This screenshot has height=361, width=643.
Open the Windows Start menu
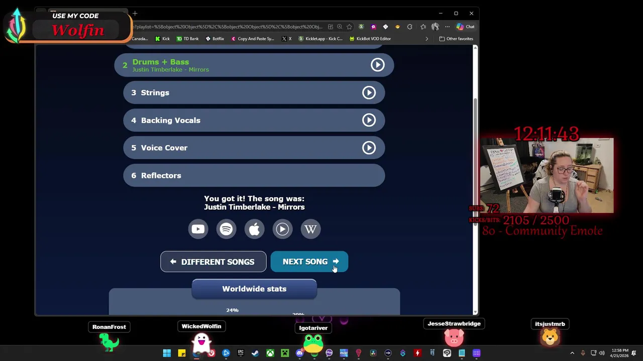tap(167, 353)
